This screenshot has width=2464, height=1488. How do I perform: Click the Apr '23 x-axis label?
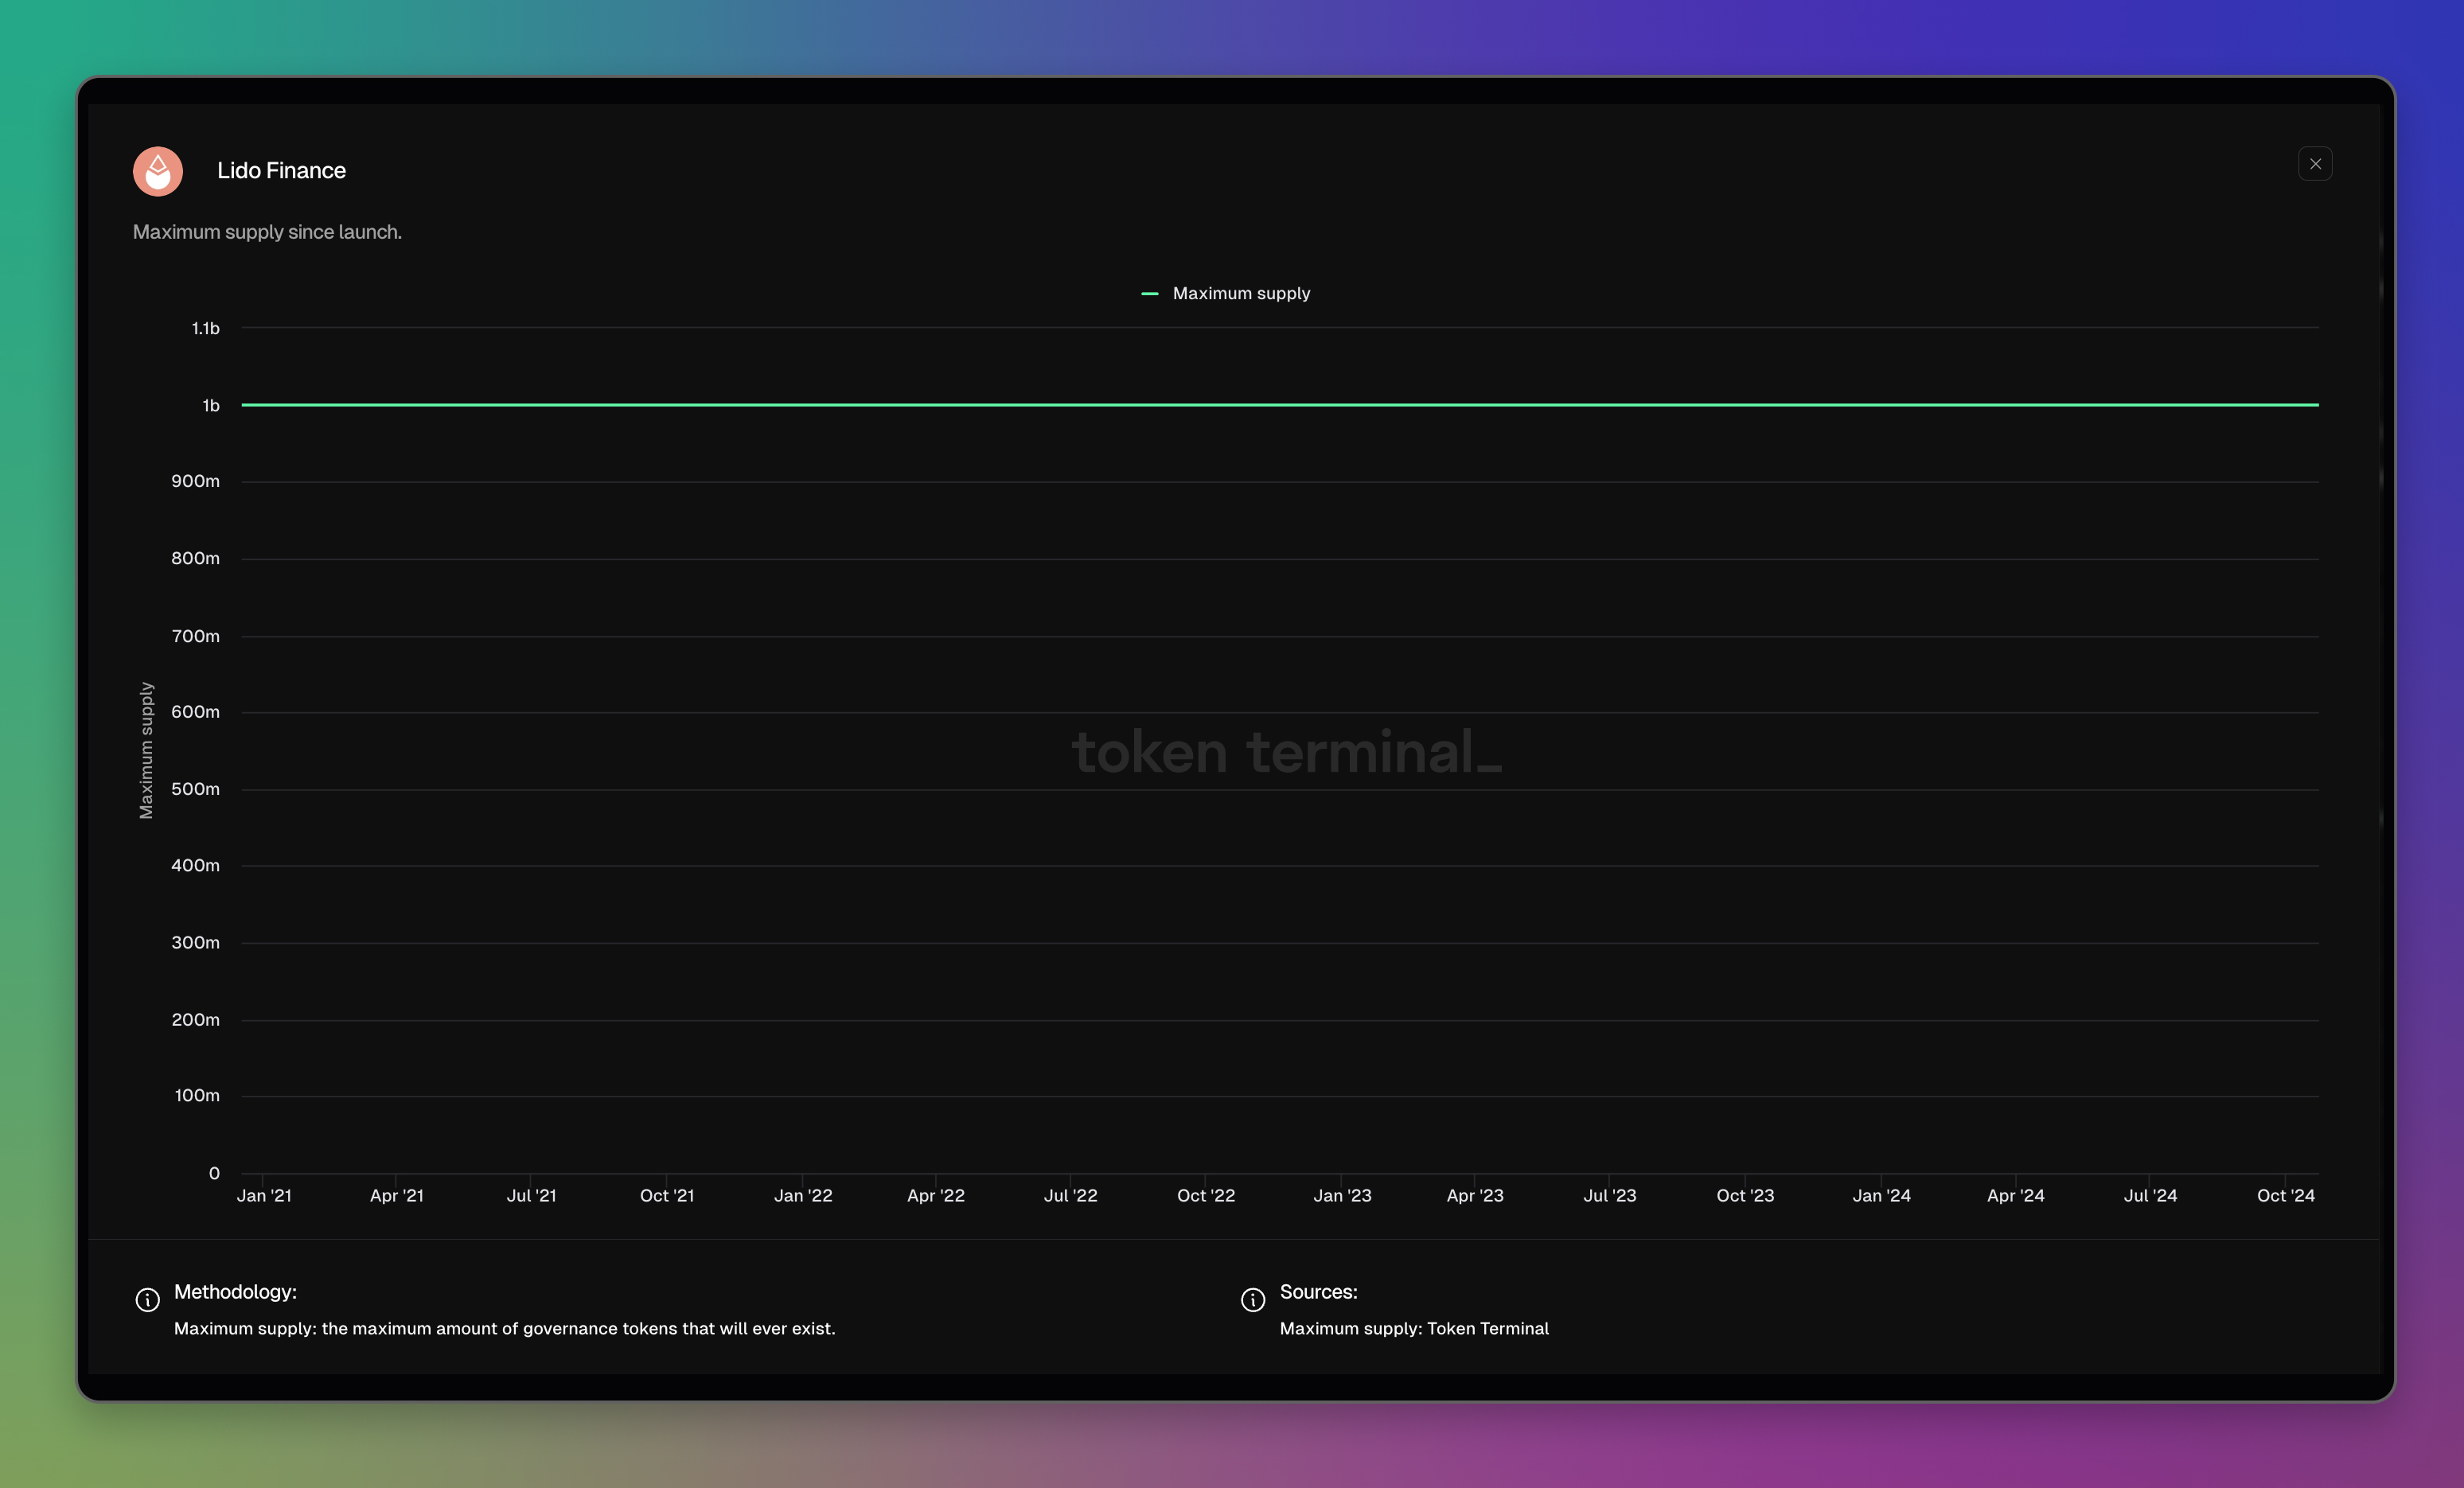tap(1475, 1195)
